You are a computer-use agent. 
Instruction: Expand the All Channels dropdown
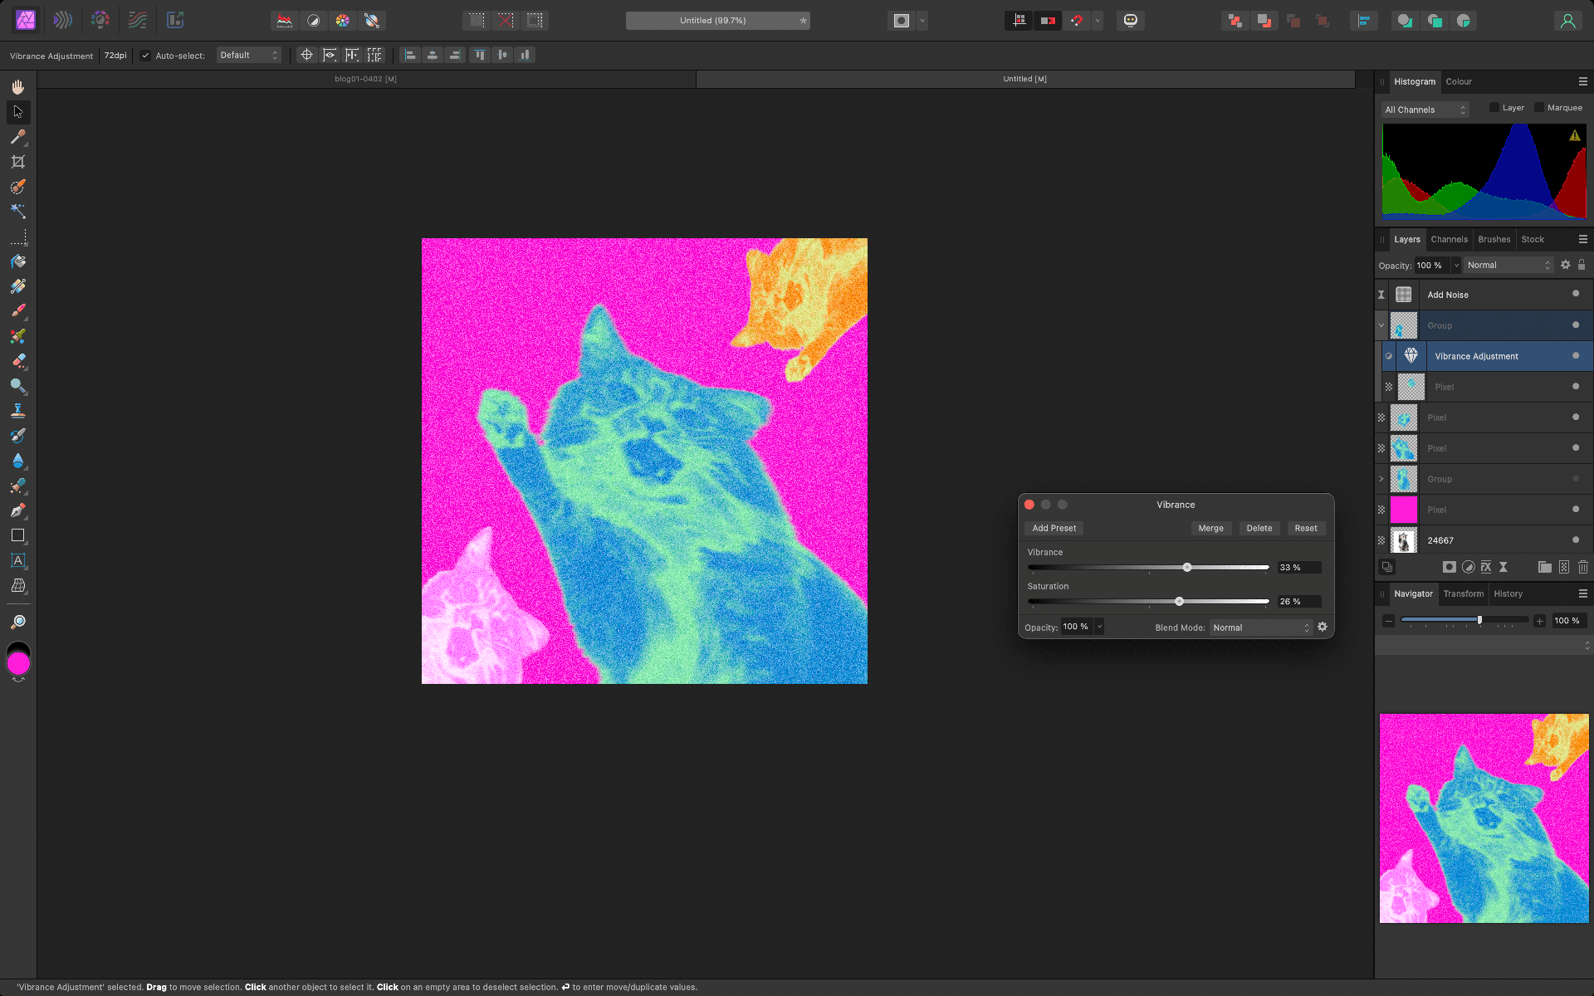1423,108
